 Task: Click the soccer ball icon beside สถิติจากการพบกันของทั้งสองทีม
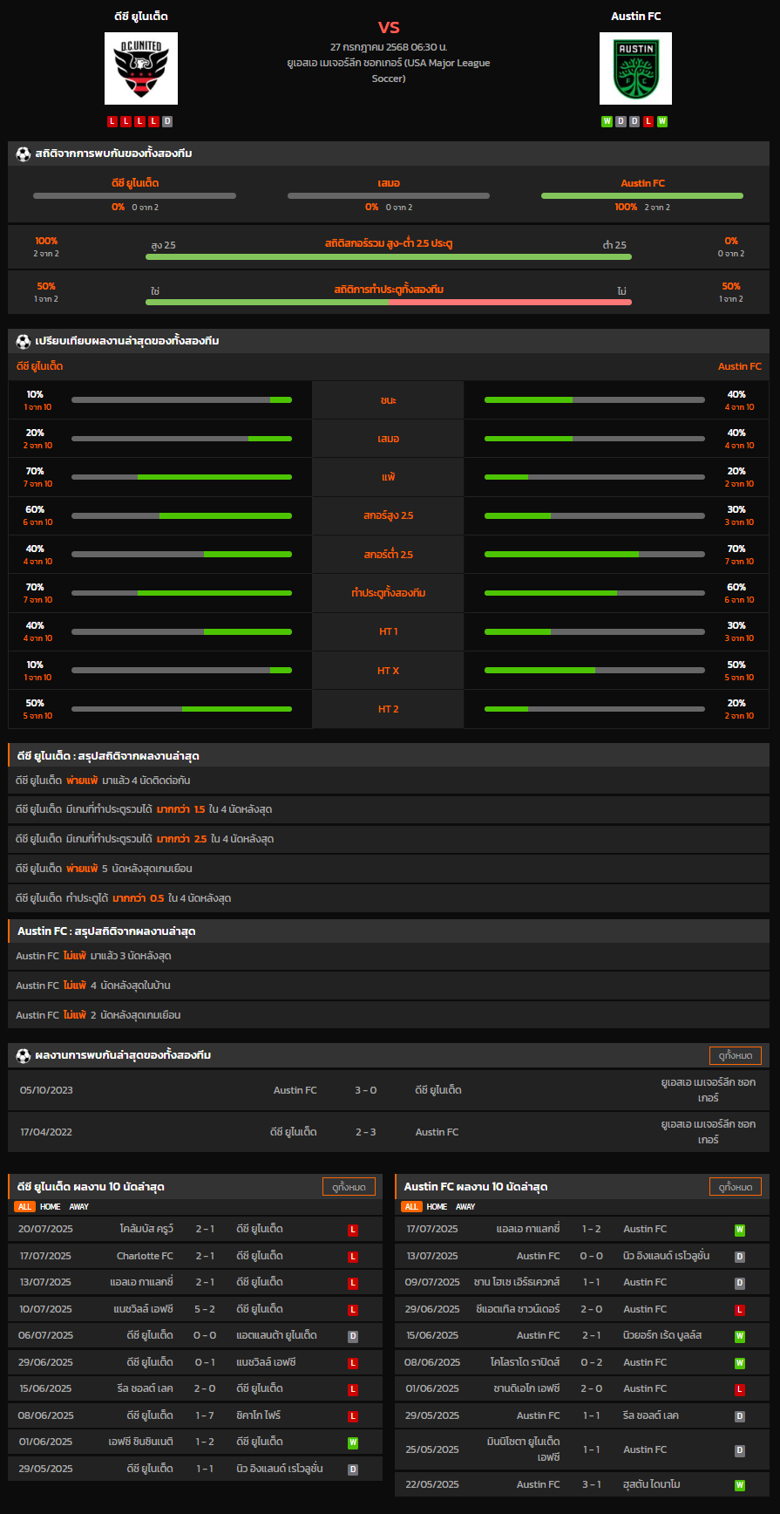coord(24,153)
